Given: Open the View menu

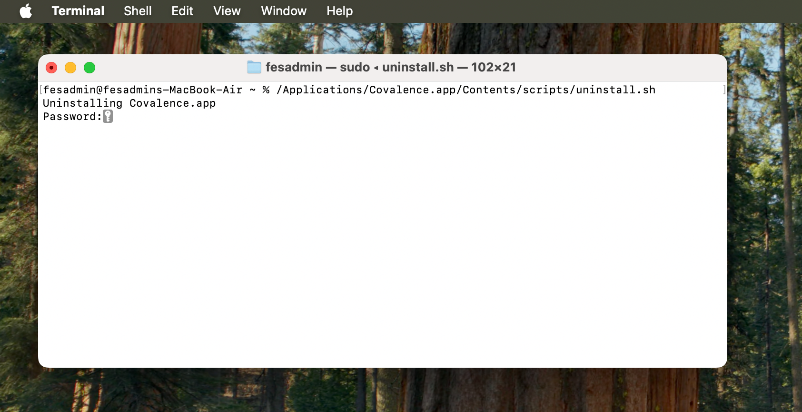Looking at the screenshot, I should [227, 11].
